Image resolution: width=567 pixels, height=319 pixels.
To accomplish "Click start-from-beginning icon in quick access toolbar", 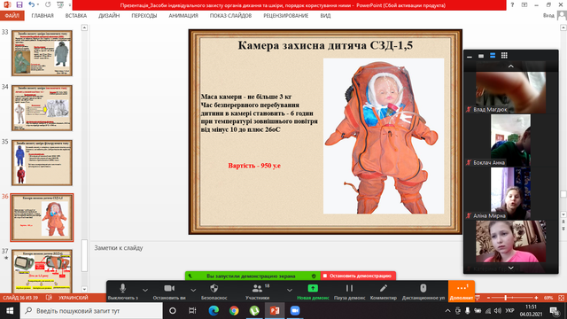I will coord(60,4).
